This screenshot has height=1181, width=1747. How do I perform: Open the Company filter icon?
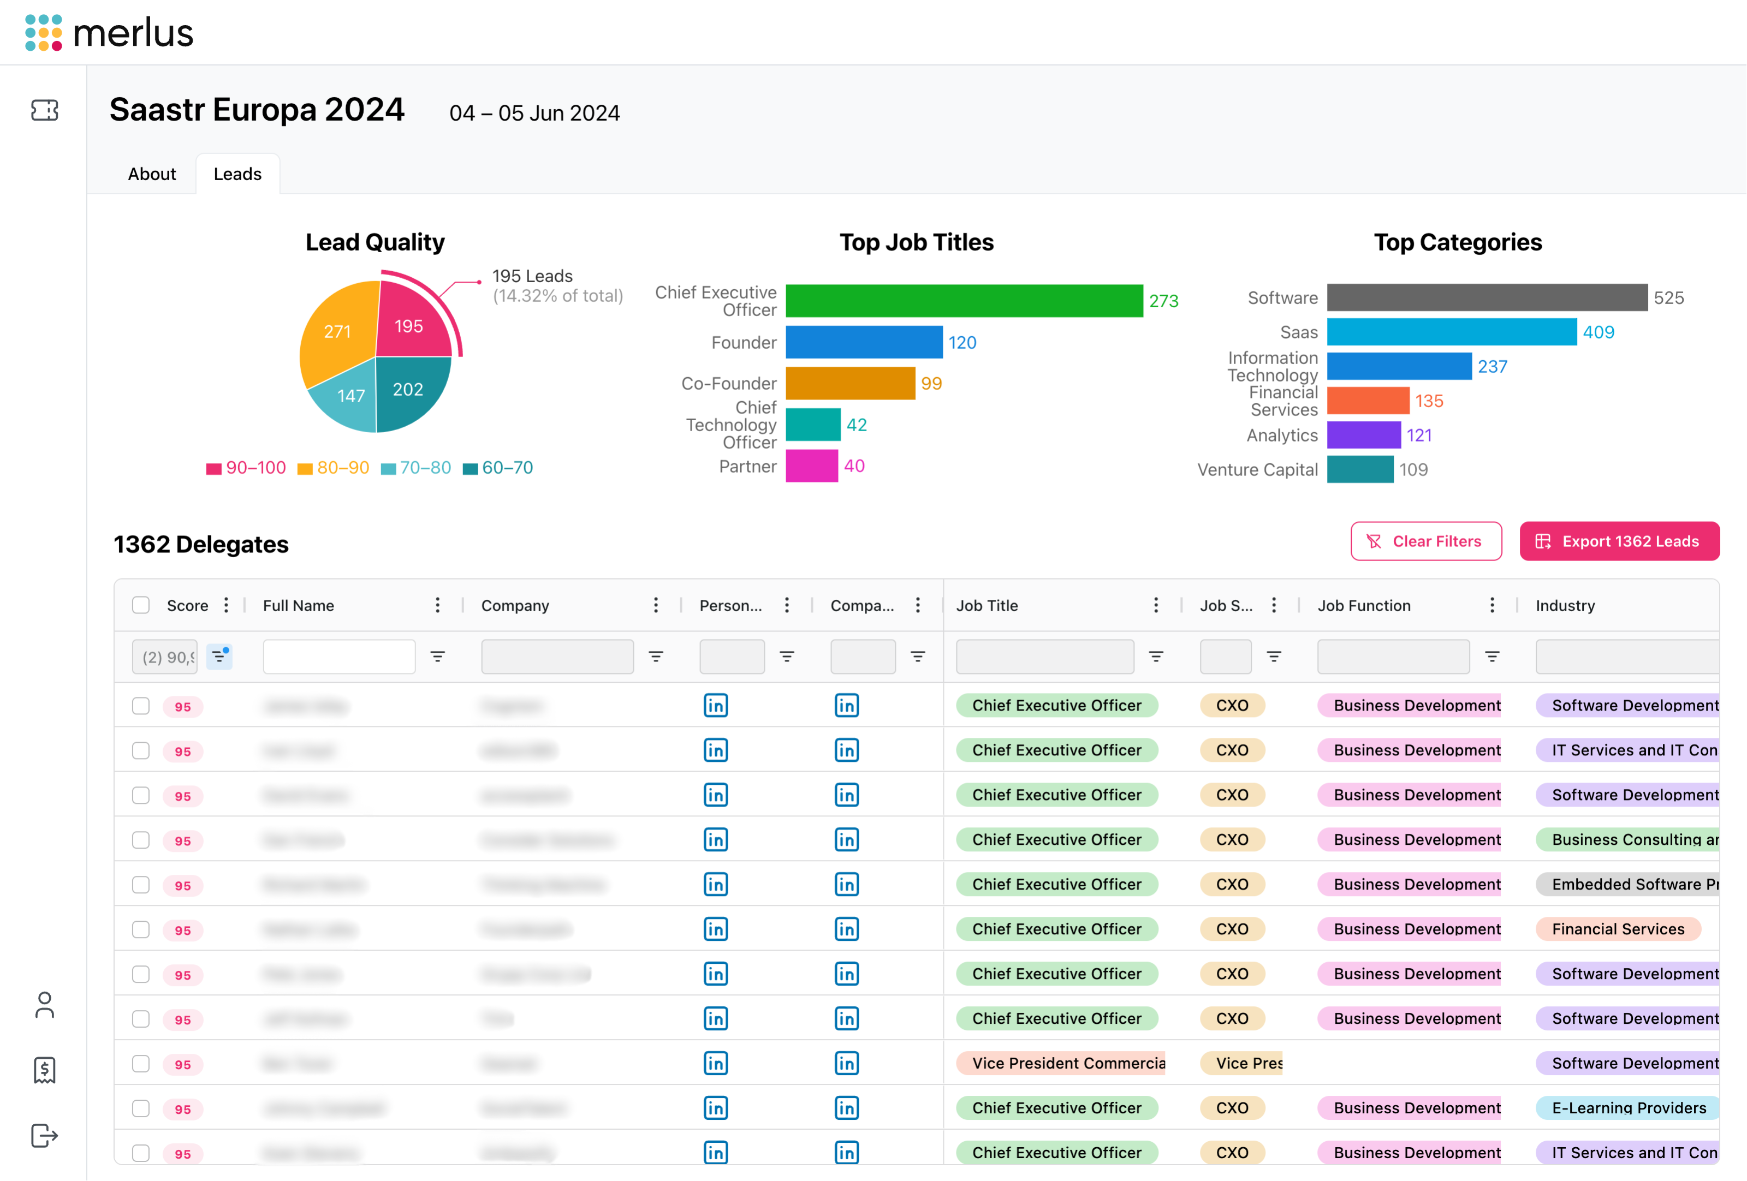coord(656,657)
